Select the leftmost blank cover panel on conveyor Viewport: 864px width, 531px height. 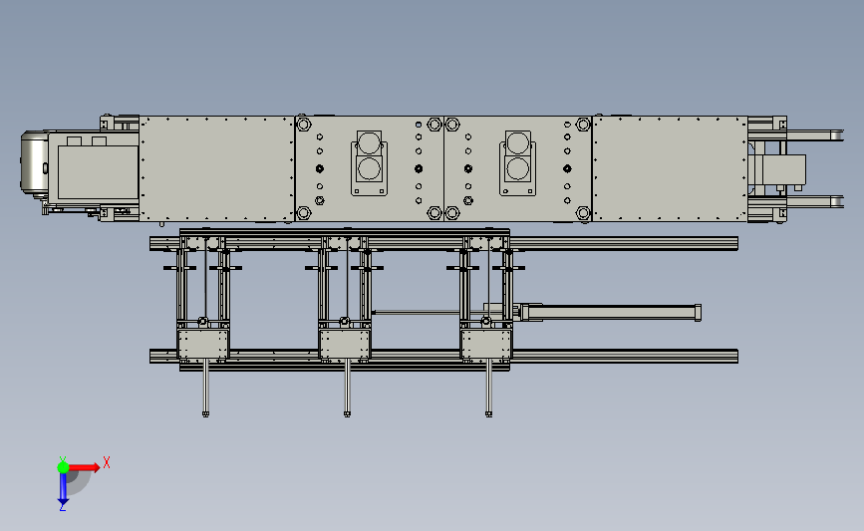coord(216,168)
